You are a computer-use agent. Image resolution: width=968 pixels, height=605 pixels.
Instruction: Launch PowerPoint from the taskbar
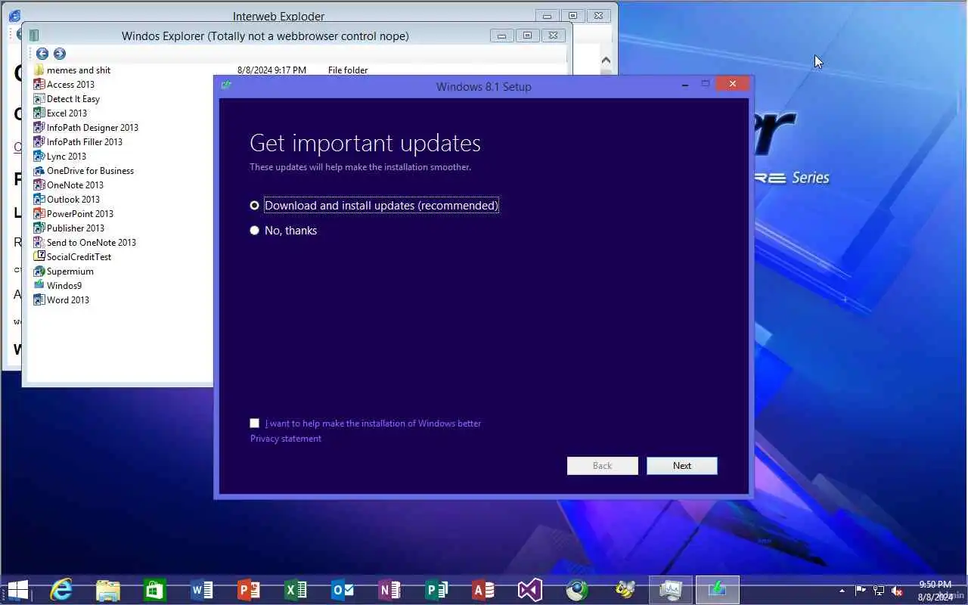click(248, 590)
